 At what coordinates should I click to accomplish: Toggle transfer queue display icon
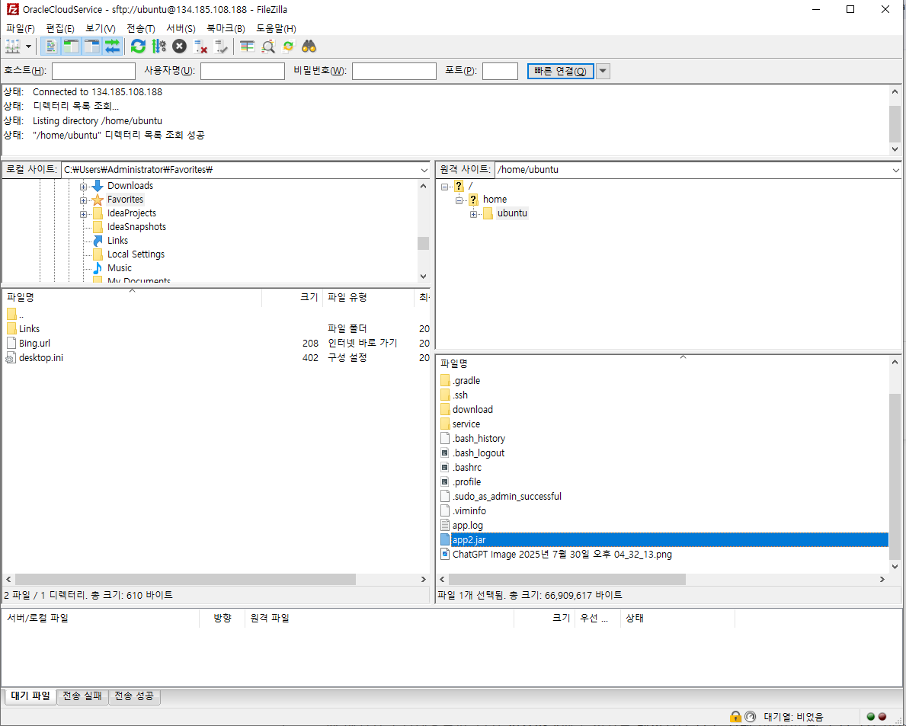tap(113, 46)
